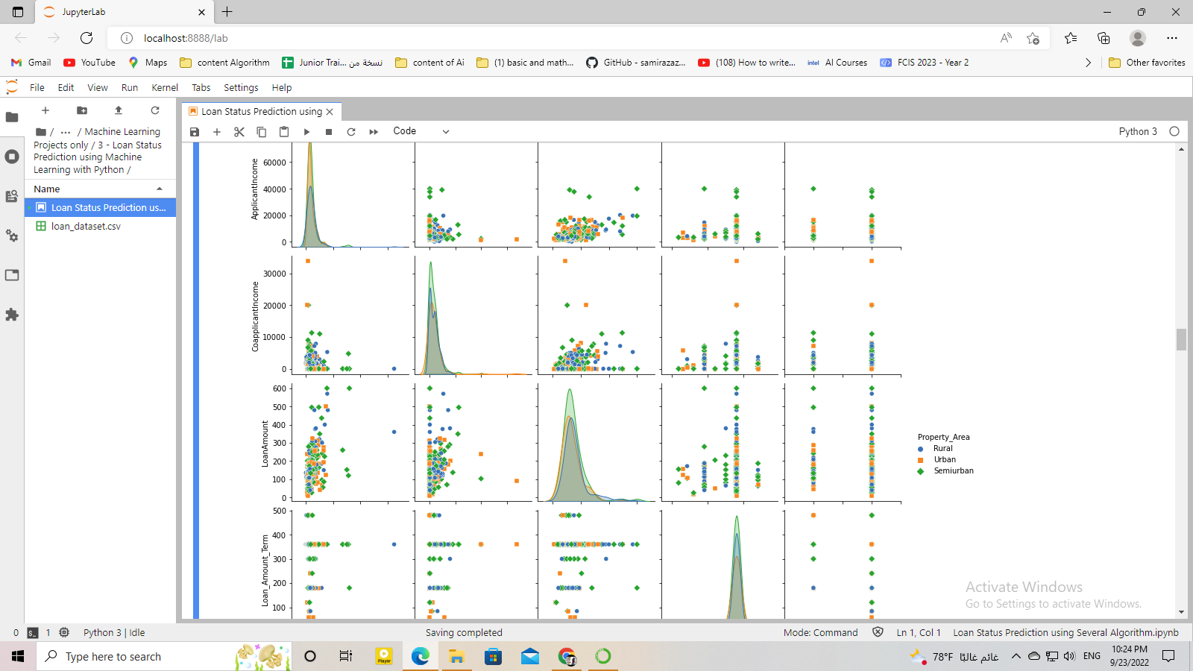Open running terminals and kernels panel
The width and height of the screenshot is (1193, 671).
coord(11,157)
